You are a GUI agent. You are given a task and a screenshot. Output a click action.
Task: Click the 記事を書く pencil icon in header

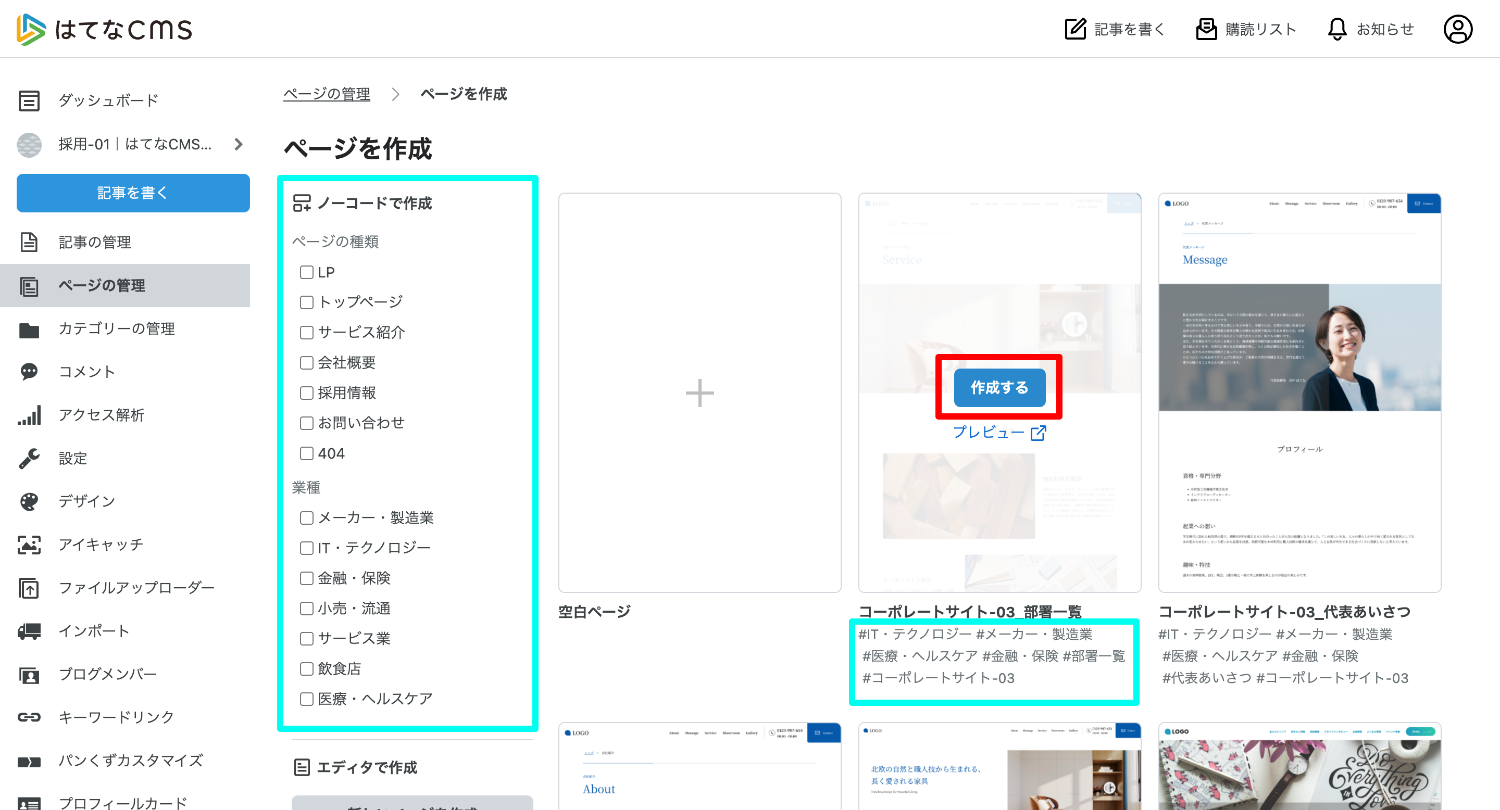[1075, 29]
